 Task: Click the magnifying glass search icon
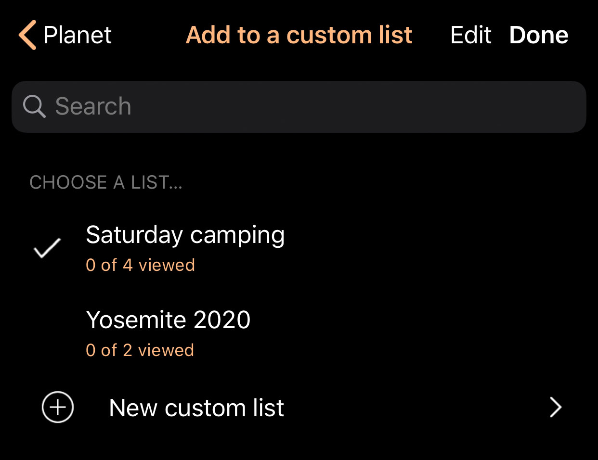pos(34,106)
